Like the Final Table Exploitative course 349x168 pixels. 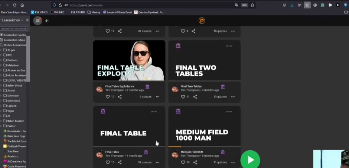tap(108, 97)
